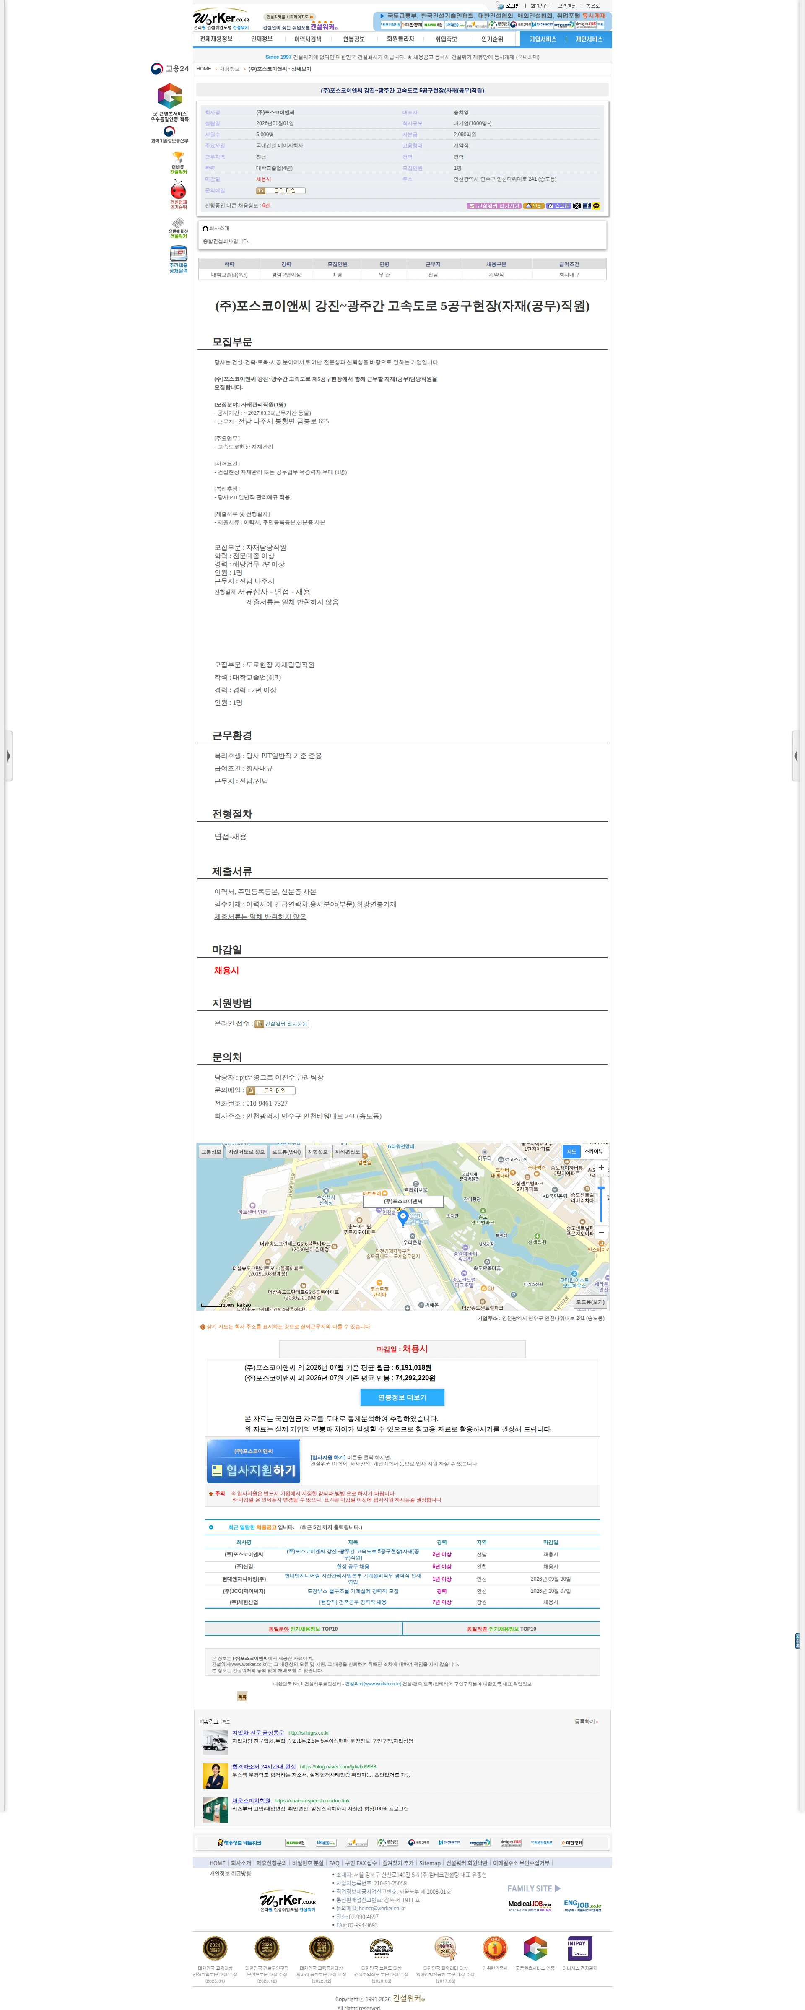Click the 연봉정보 더보기 button

point(402,1397)
